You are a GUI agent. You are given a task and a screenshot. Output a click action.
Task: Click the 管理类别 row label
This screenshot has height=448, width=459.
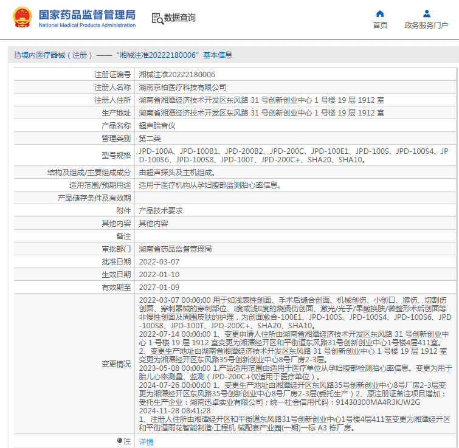click(116, 139)
